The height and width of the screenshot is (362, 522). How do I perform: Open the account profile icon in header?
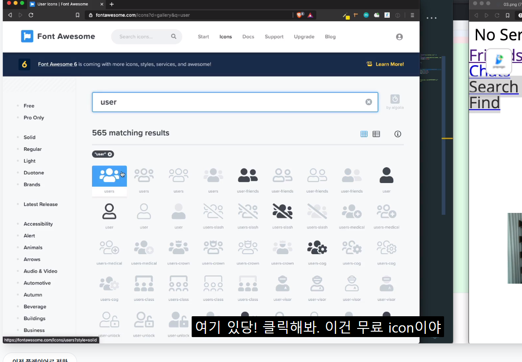pyautogui.click(x=399, y=37)
